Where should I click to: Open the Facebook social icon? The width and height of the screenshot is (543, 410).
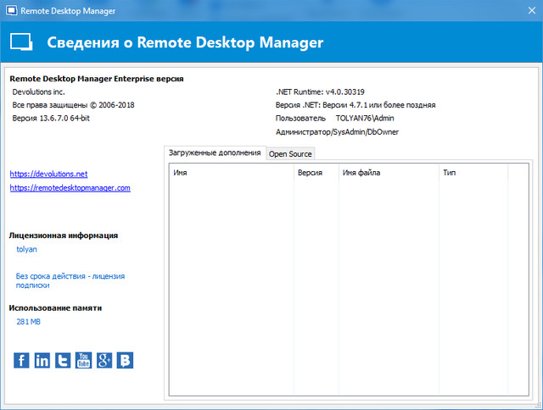[22, 360]
